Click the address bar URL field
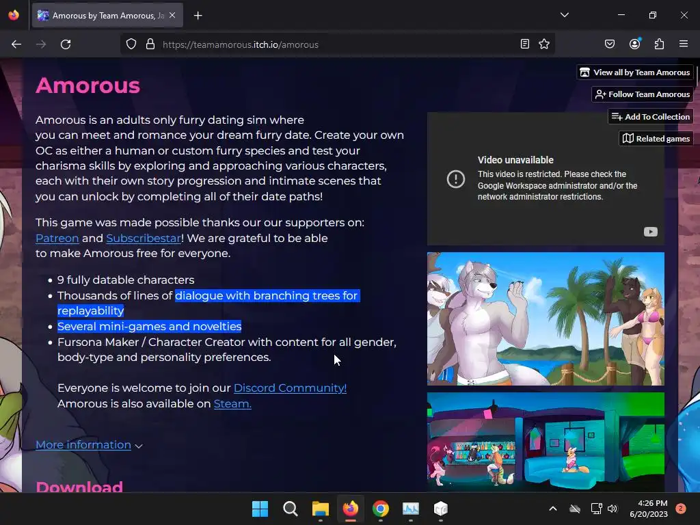 (x=337, y=44)
